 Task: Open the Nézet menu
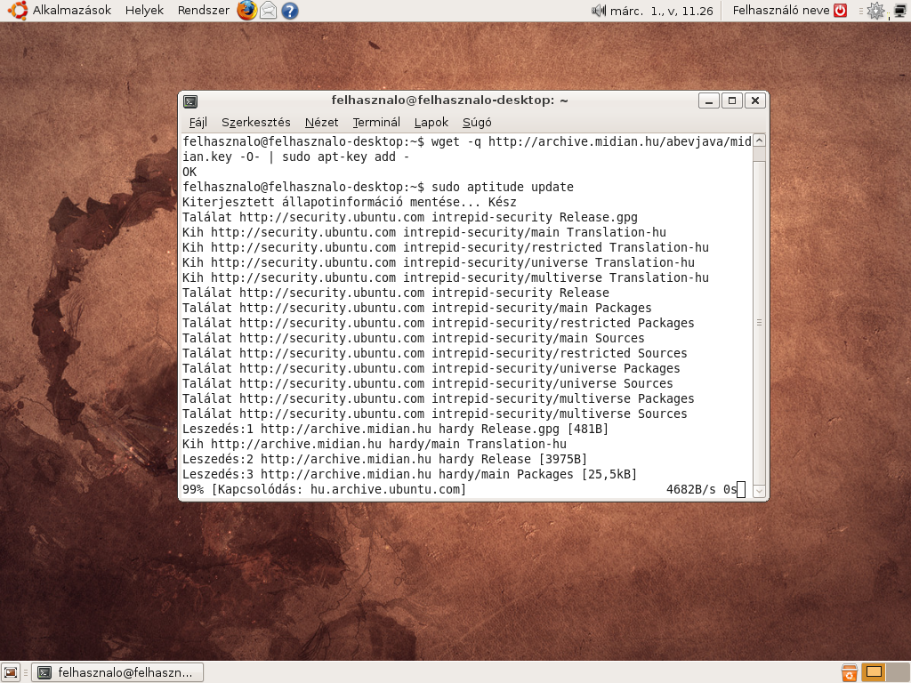(321, 122)
